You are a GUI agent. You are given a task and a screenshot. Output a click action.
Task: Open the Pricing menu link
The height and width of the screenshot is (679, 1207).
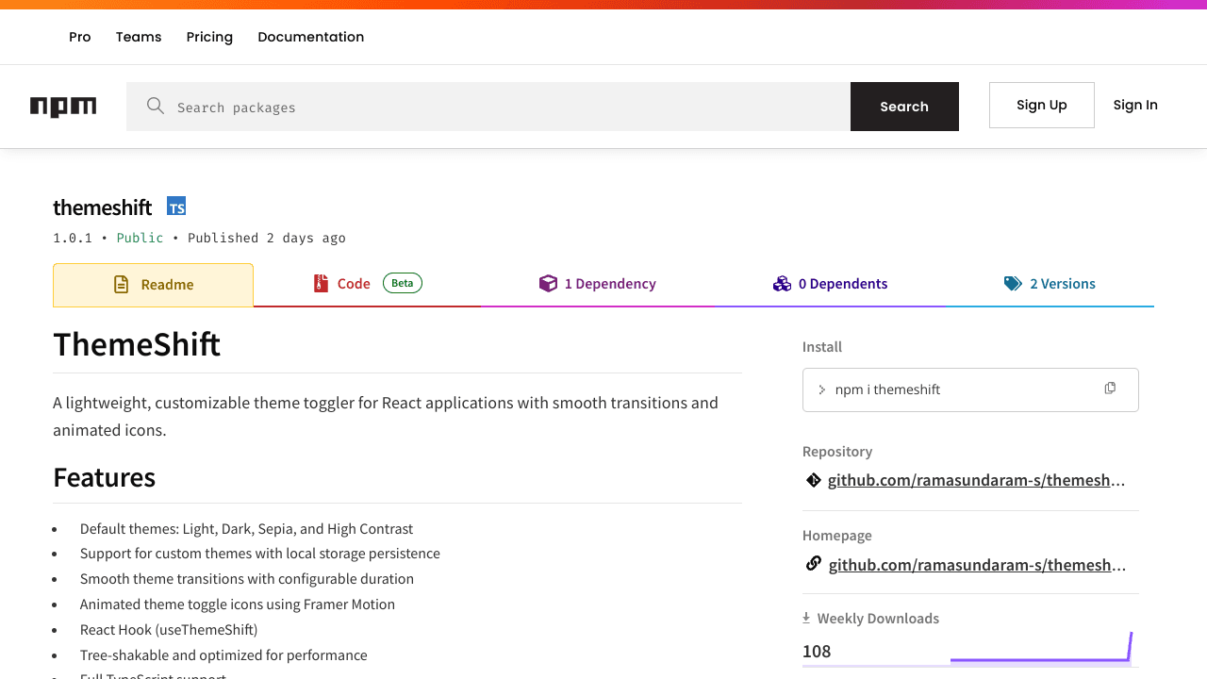[x=209, y=37]
